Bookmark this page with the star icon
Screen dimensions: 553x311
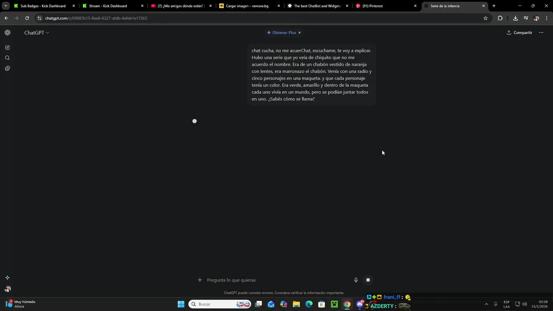click(x=486, y=18)
